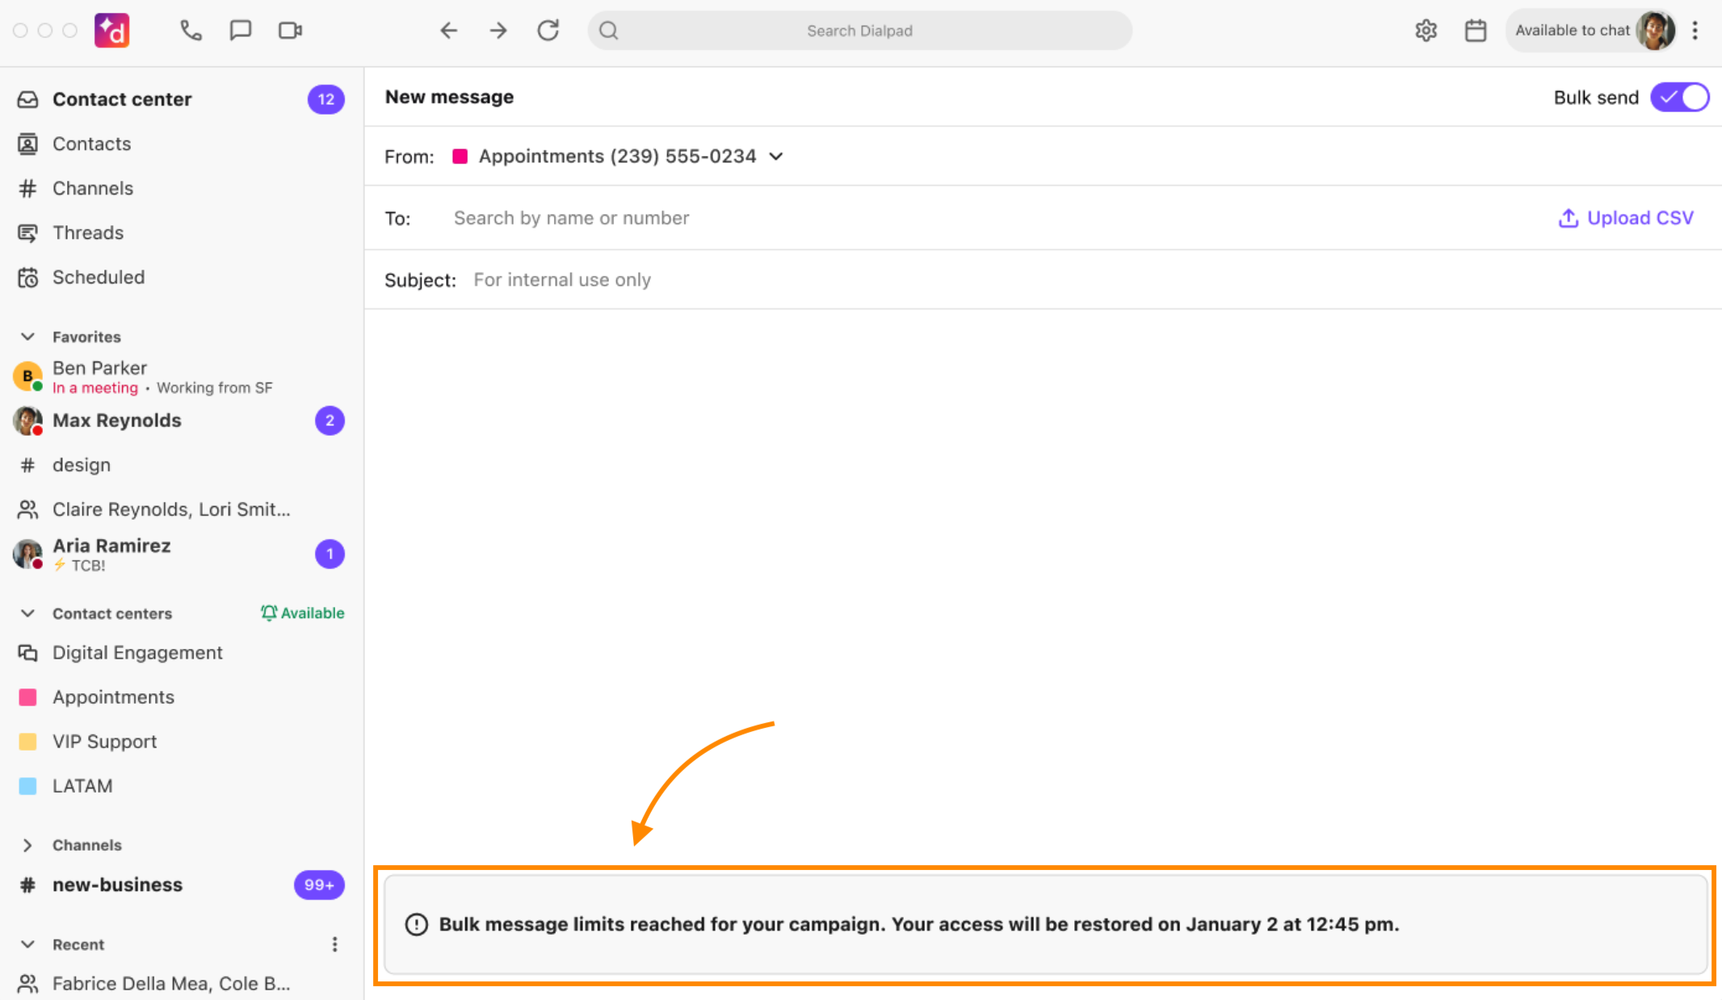Click the yellow VIP Support color swatch
The width and height of the screenshot is (1722, 1000).
coord(28,742)
